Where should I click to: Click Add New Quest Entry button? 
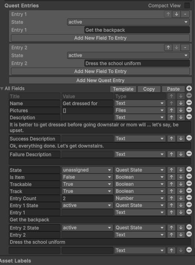click(100, 80)
